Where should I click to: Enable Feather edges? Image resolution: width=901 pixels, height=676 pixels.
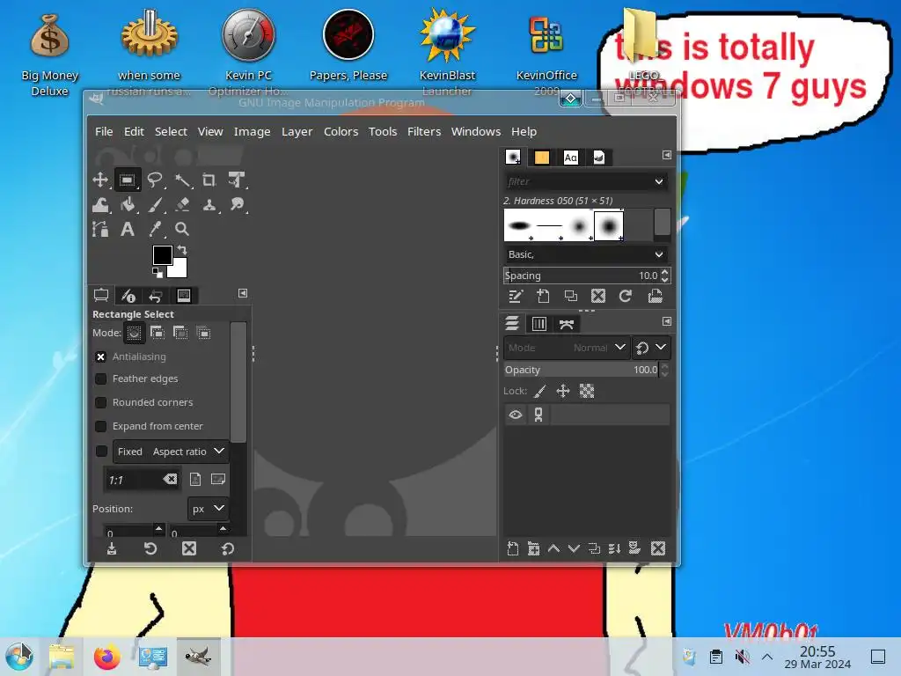(x=100, y=378)
